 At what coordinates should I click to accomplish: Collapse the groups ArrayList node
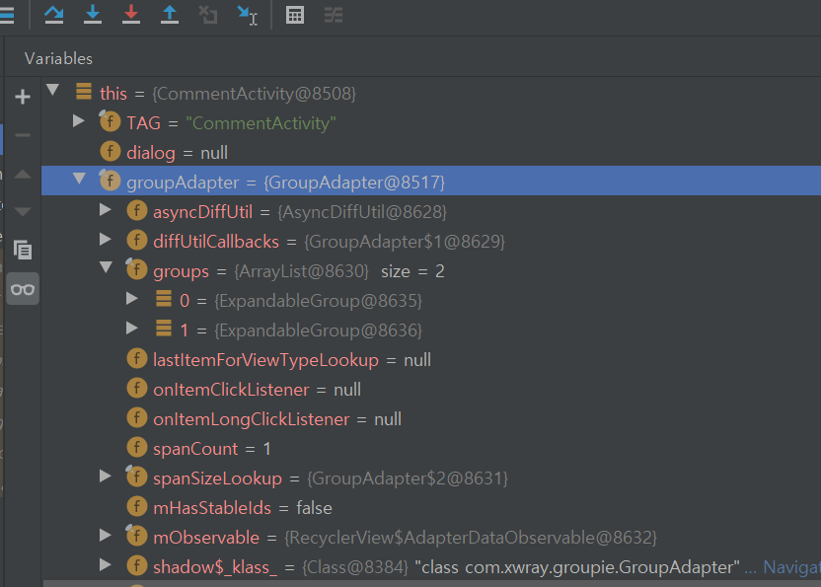(107, 267)
